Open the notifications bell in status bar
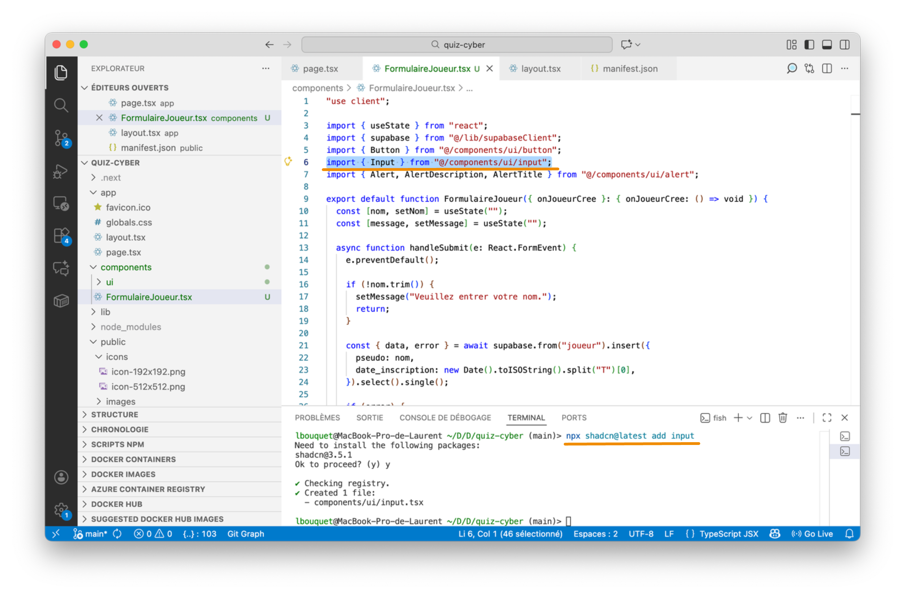The width and height of the screenshot is (905, 598). point(849,534)
